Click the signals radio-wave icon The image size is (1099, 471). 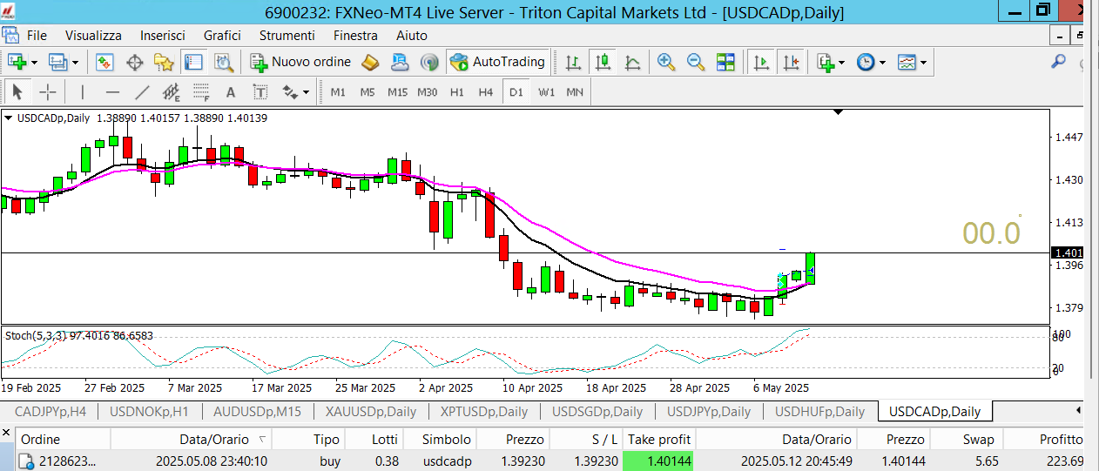tap(428, 62)
